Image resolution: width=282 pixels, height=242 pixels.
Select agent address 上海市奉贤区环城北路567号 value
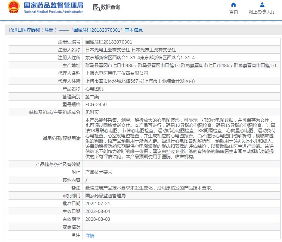pyautogui.click(x=140, y=81)
